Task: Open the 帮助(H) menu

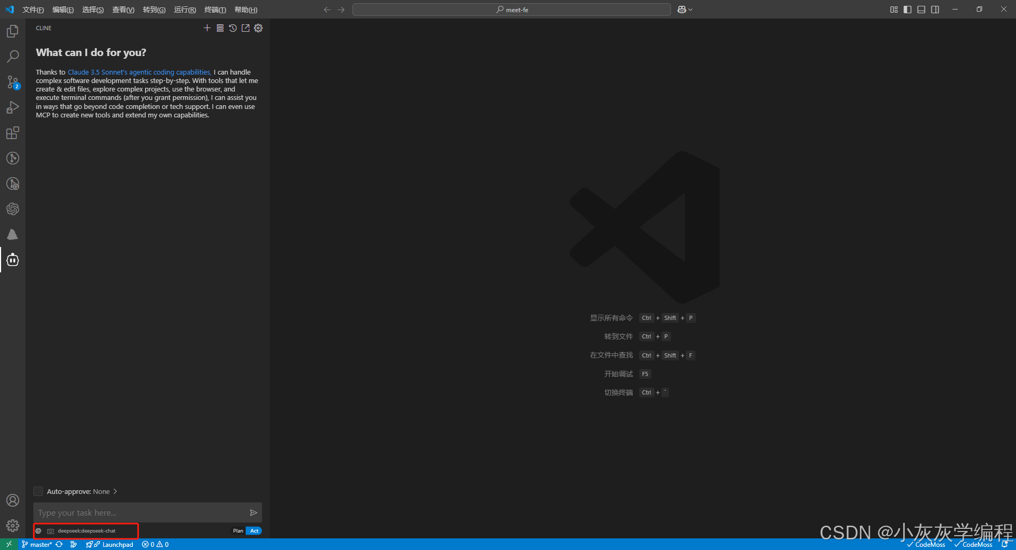Action: point(246,10)
